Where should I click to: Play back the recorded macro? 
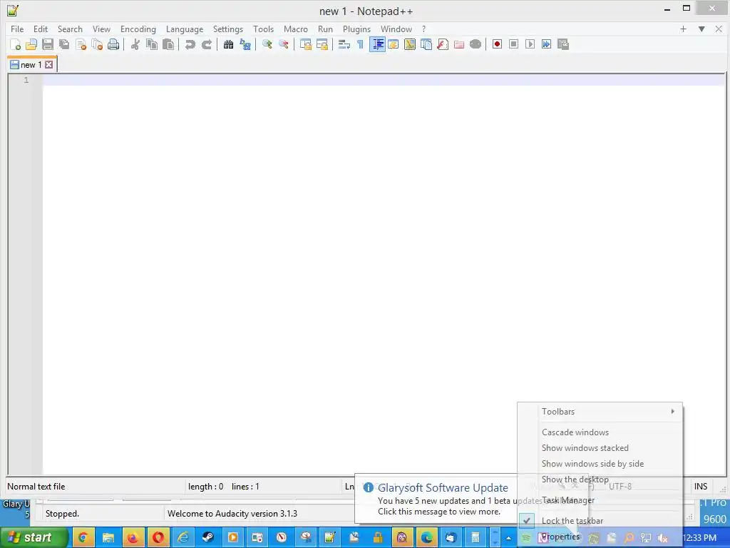point(530,44)
